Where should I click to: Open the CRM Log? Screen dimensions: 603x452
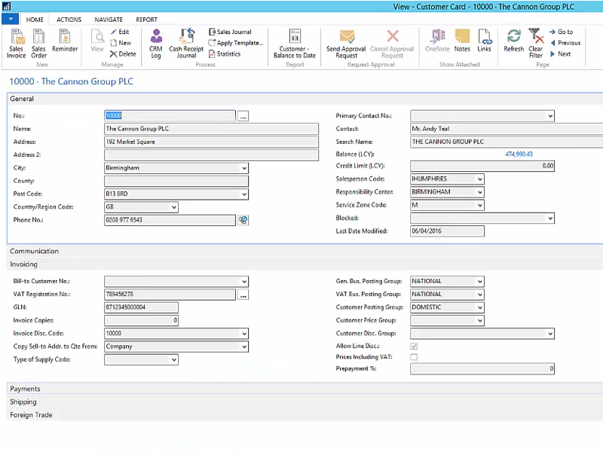point(156,44)
